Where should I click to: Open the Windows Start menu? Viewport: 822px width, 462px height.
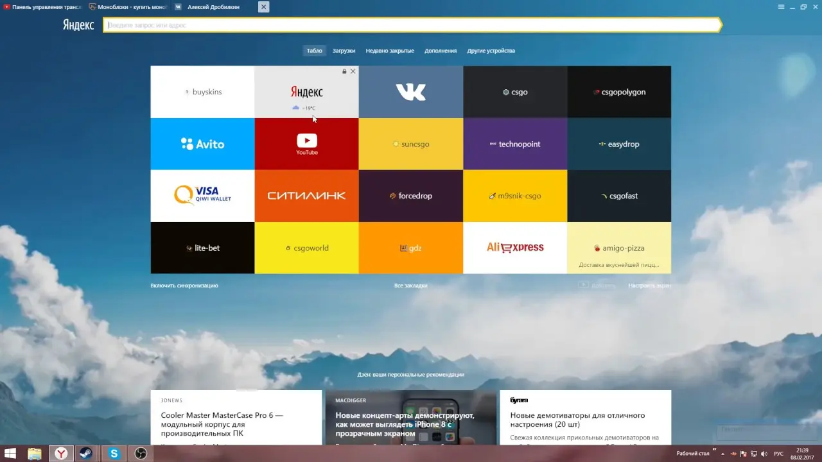tap(11, 454)
